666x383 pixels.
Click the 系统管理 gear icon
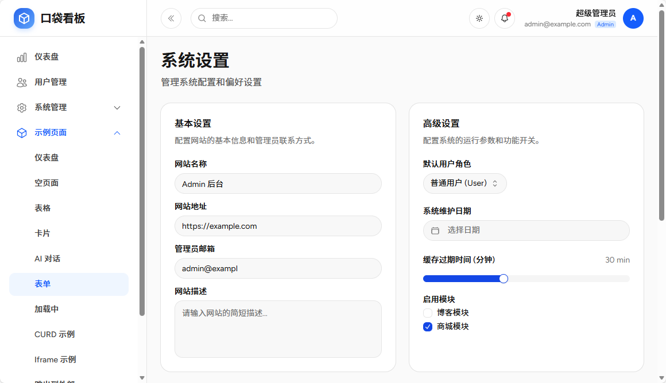[22, 107]
